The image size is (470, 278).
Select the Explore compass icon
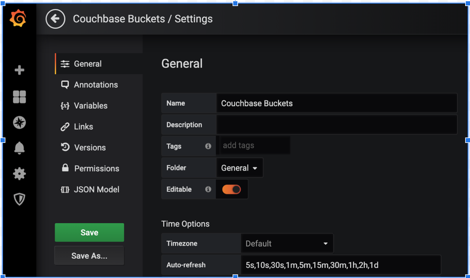tap(19, 122)
